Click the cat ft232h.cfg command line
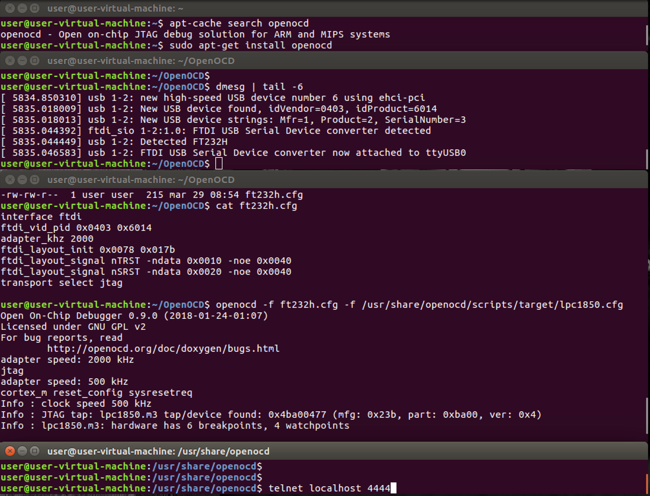 coord(256,206)
